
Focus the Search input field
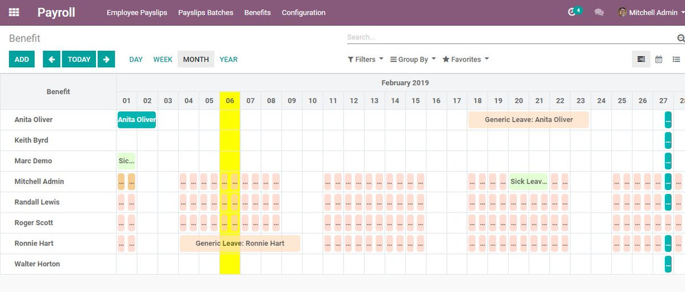[x=511, y=37]
